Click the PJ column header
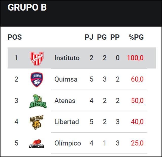 click(x=89, y=37)
